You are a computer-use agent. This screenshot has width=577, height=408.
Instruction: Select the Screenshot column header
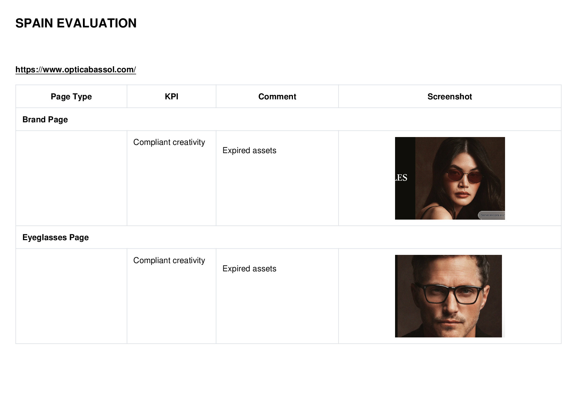450,97
